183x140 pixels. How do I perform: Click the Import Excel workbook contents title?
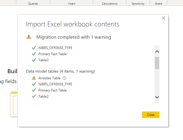[73, 24]
